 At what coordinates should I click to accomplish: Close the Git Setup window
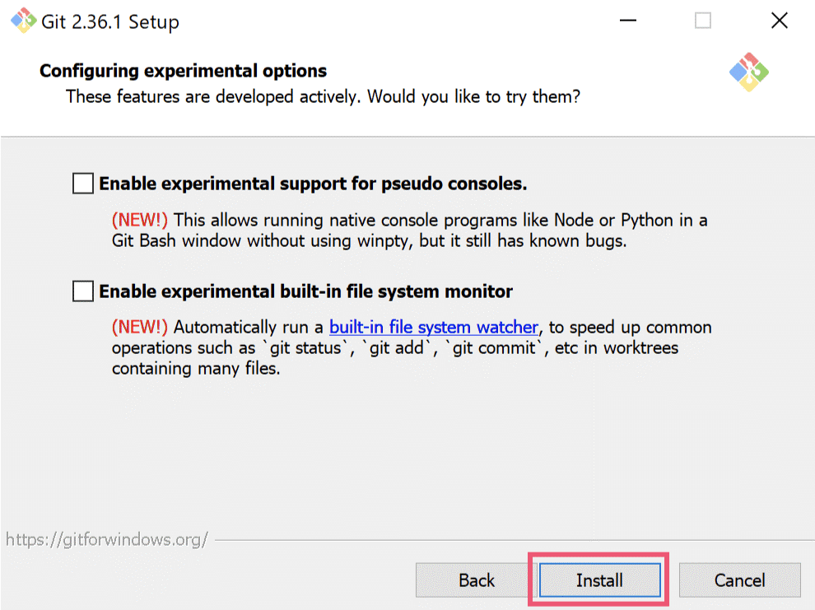point(779,21)
